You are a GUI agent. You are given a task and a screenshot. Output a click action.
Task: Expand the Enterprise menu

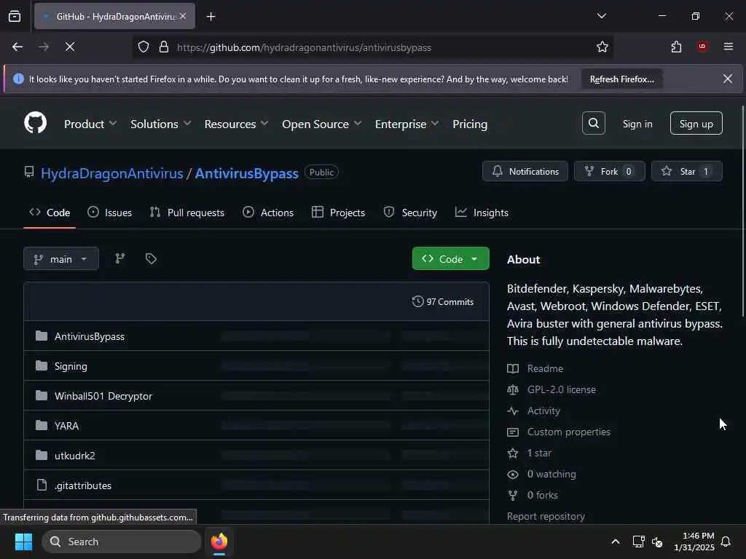[x=407, y=124]
